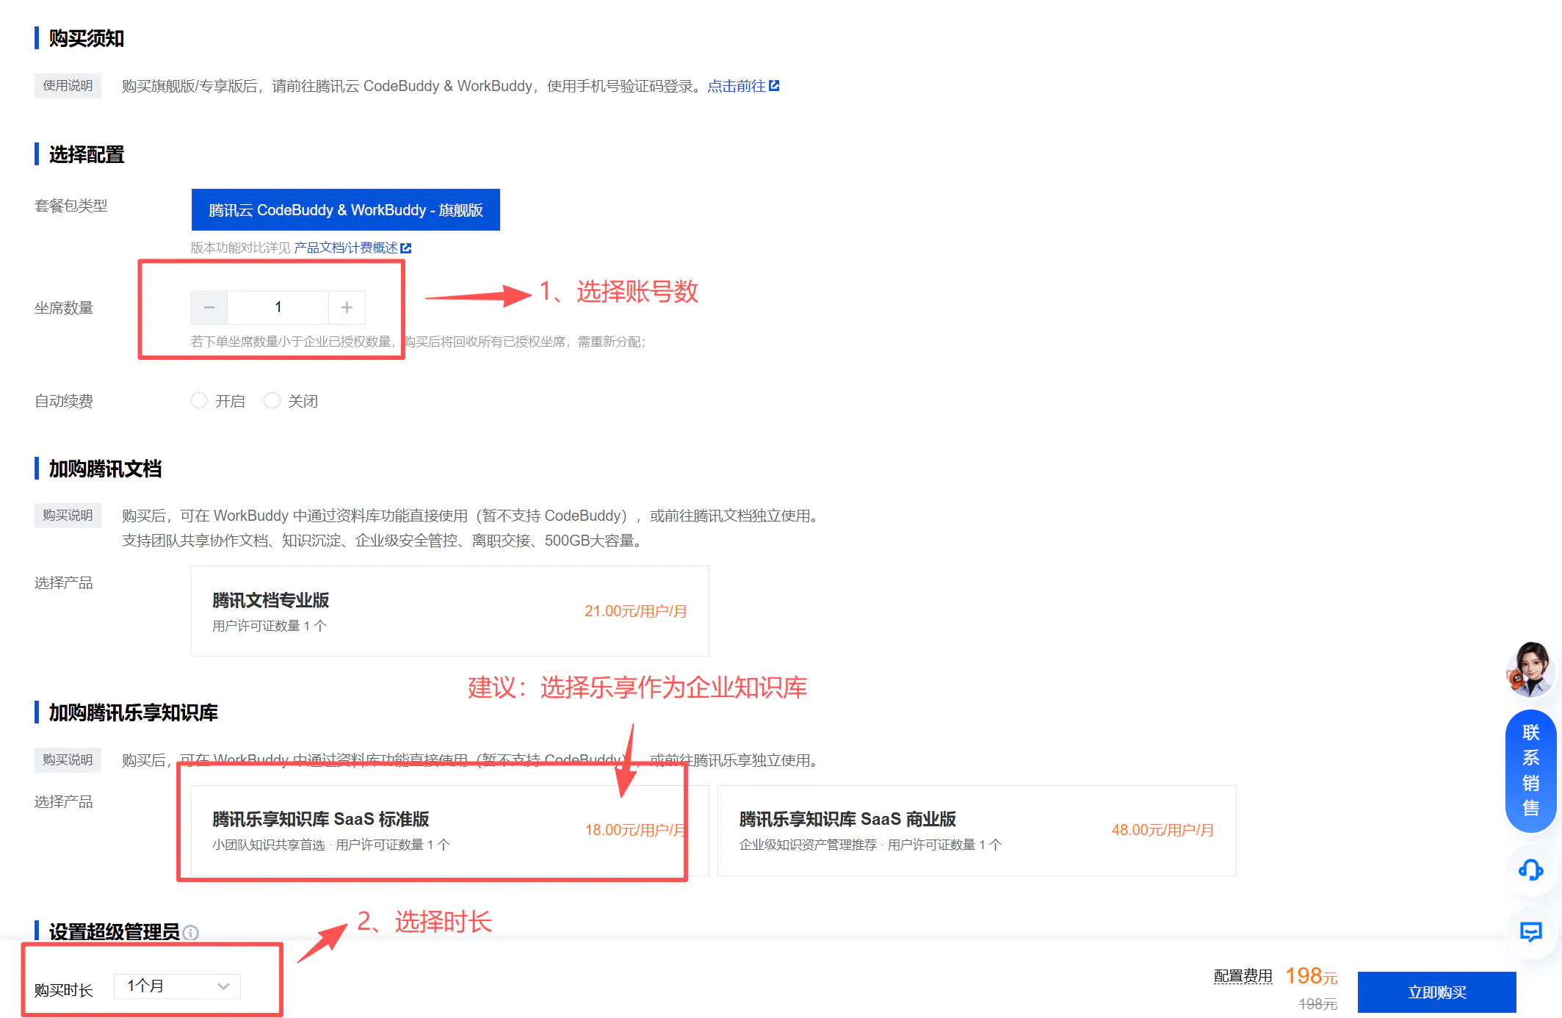Viewport: 1562px width, 1018px height.
Task: Open the 购买时长 duration dropdown
Action: [x=178, y=986]
